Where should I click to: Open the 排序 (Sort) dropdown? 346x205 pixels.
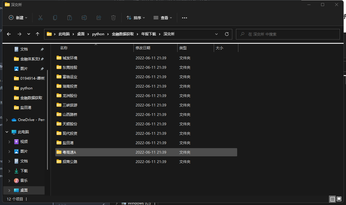136,18
